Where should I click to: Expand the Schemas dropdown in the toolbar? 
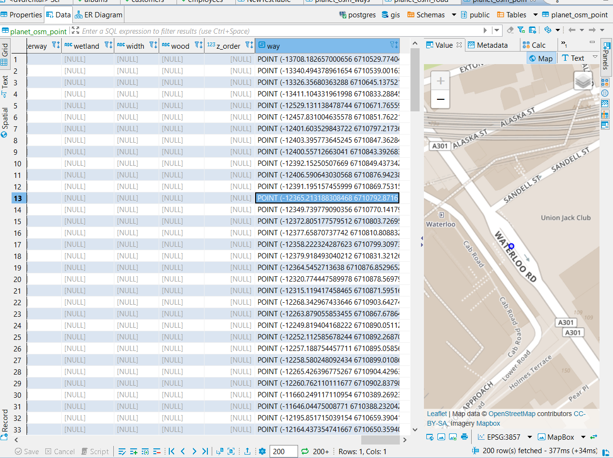point(453,15)
